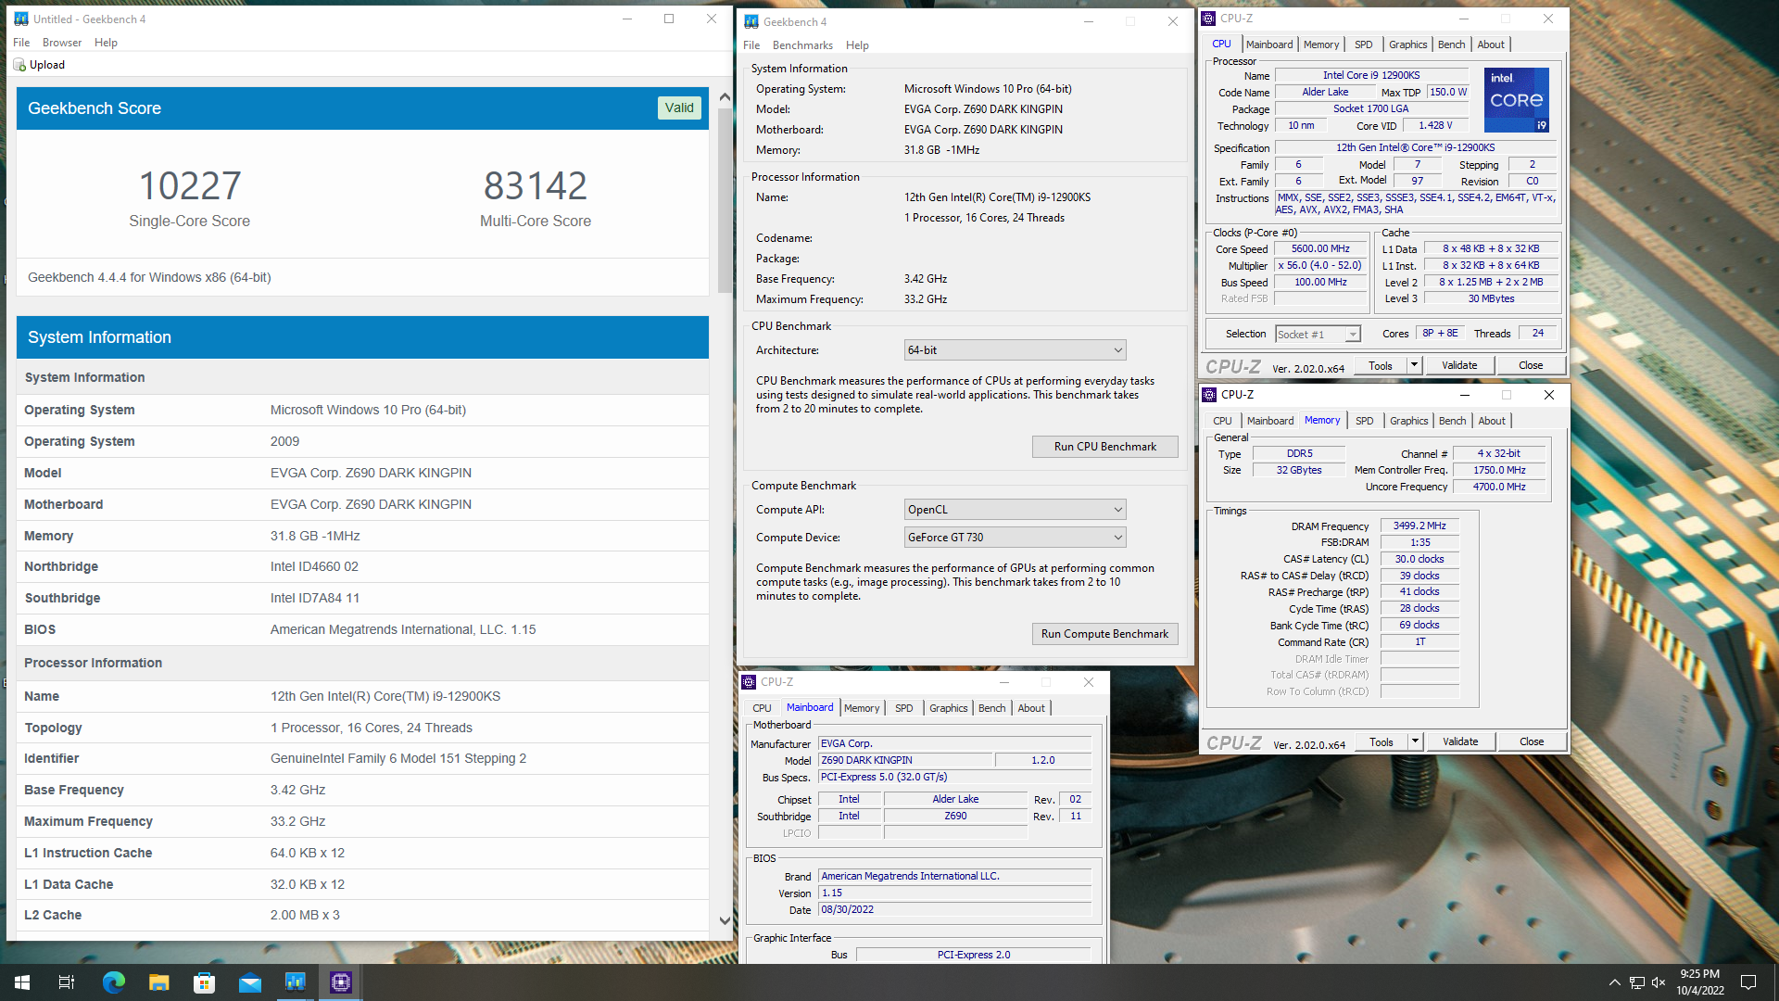
Task: Open File menu in Geekbench 4 window
Action: (751, 45)
